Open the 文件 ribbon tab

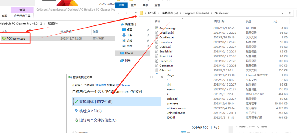(121, 5)
